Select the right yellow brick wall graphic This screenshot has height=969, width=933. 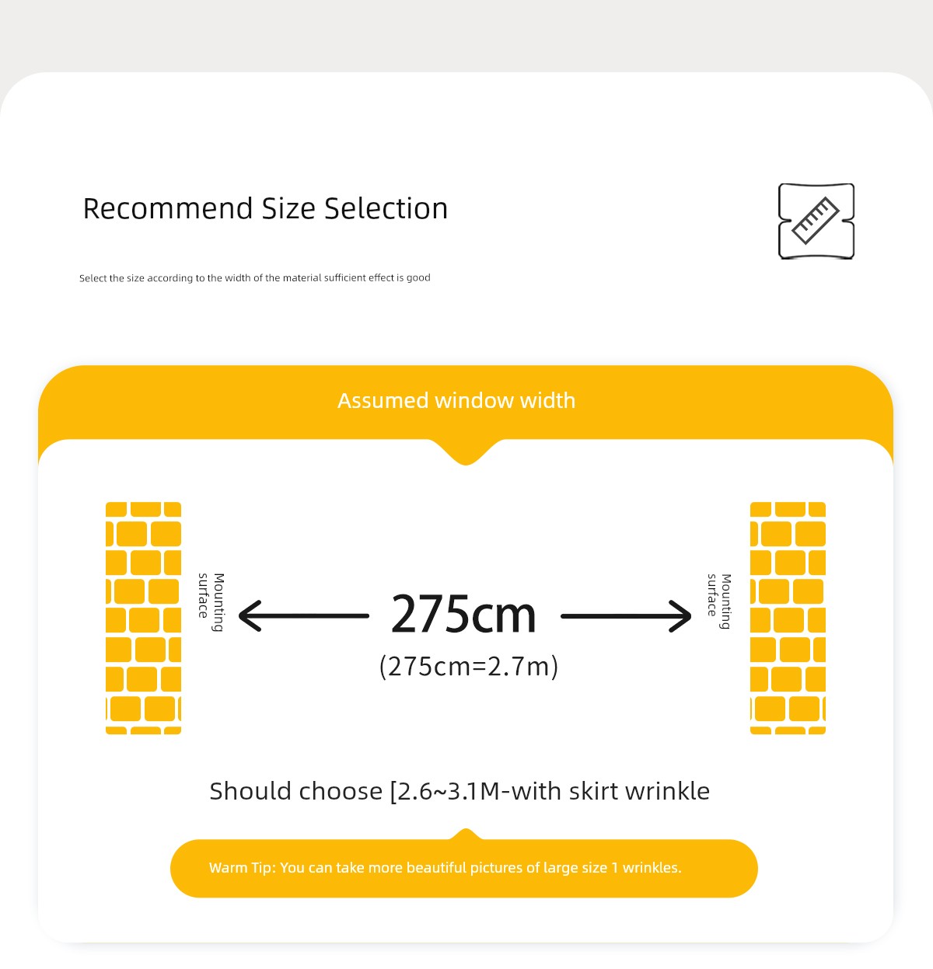coord(788,618)
